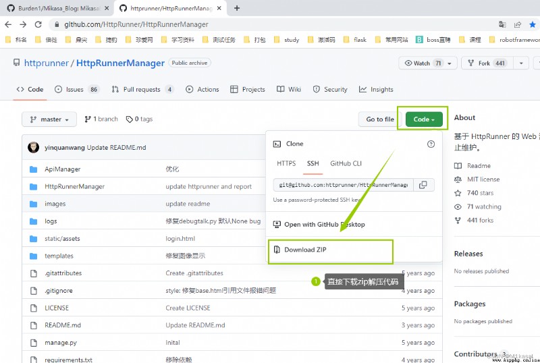The width and height of the screenshot is (540, 363).
Task: Open the LICENSE file
Action: (57, 308)
